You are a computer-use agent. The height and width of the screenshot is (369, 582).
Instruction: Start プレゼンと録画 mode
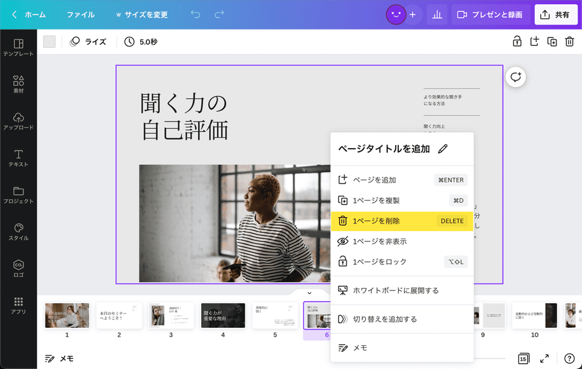490,14
